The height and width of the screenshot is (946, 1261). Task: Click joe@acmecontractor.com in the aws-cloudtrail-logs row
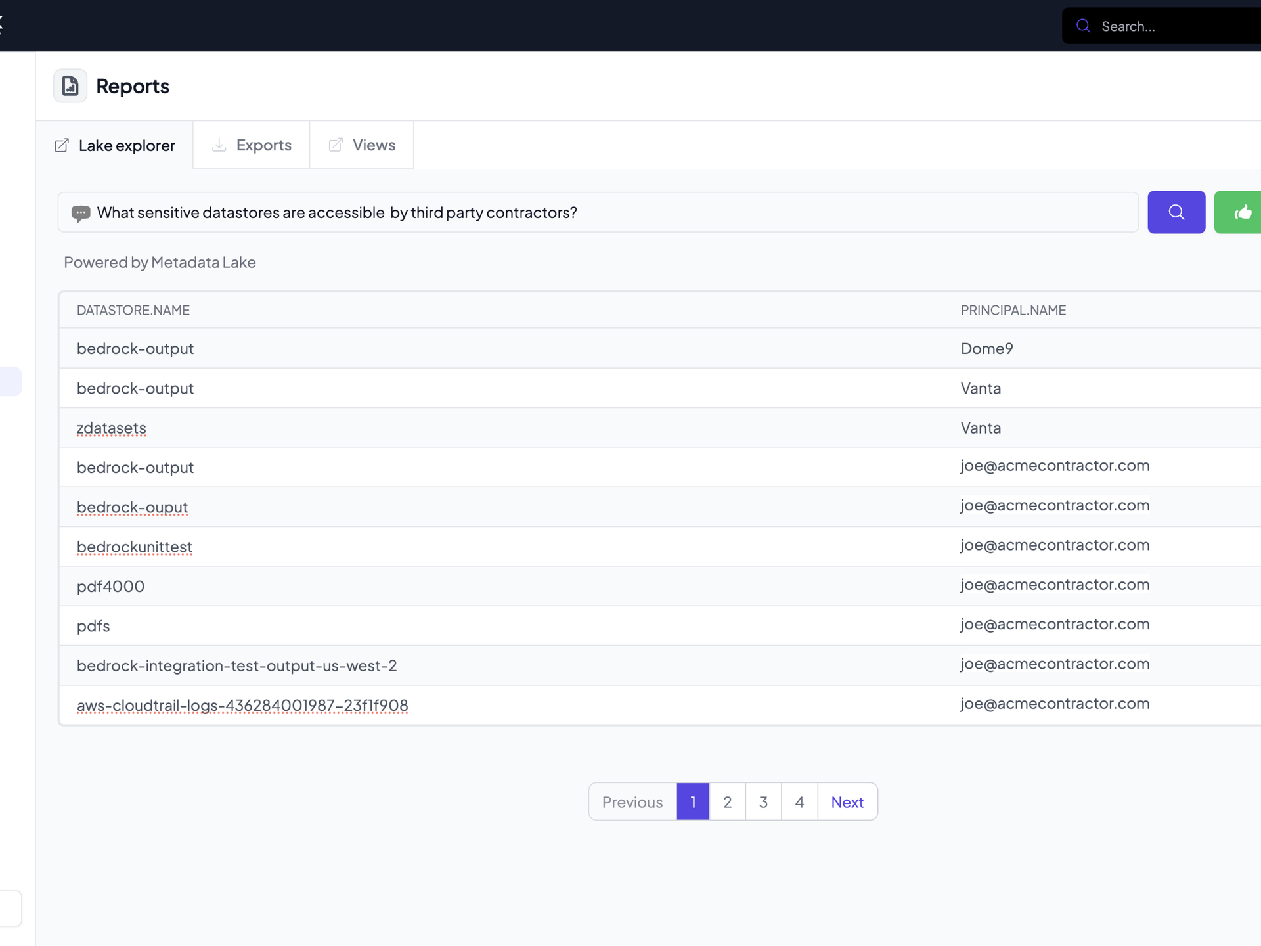pyautogui.click(x=1055, y=704)
